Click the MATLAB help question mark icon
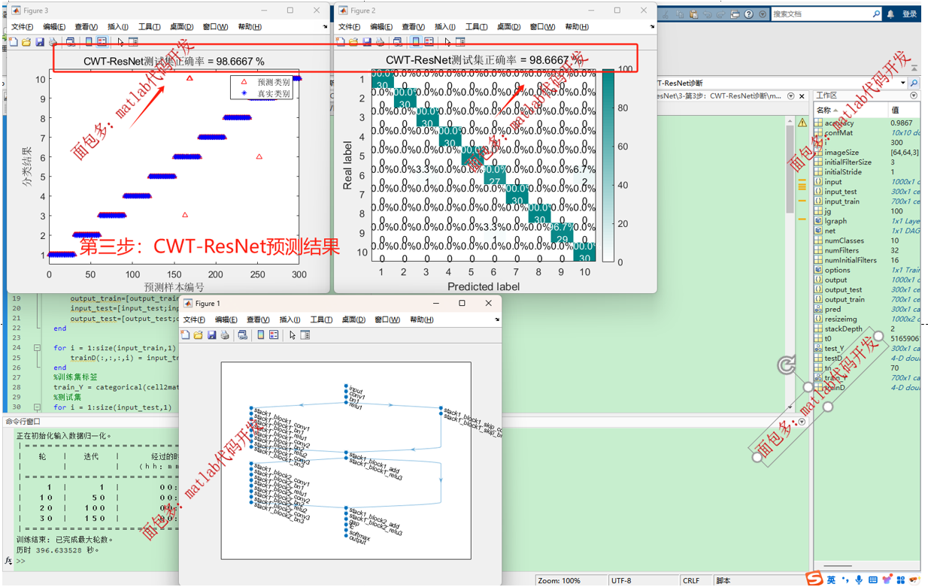This screenshot has width=928, height=587. (748, 14)
